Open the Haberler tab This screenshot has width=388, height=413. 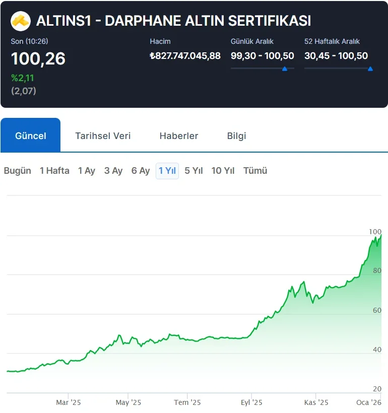(x=179, y=135)
